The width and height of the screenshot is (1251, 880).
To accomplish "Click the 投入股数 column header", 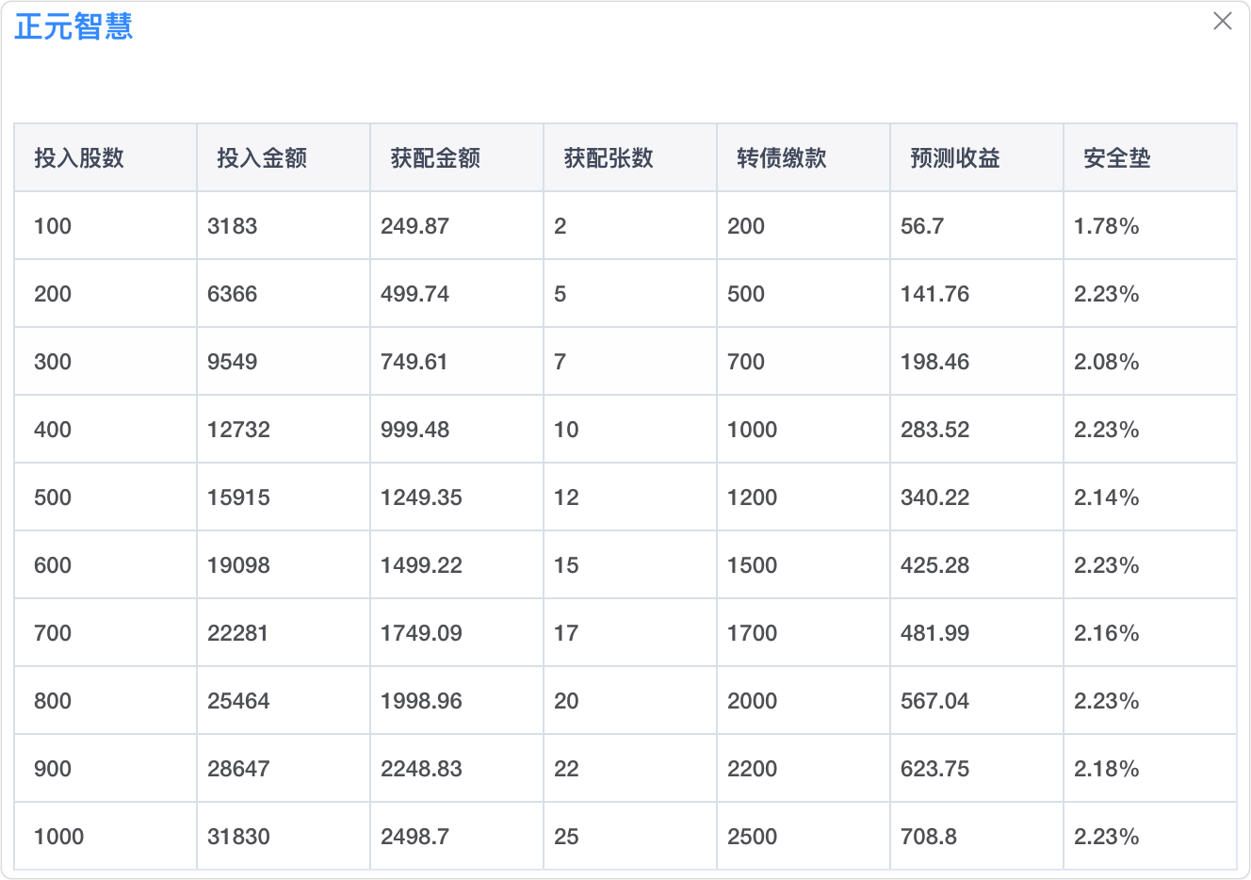I will 79,158.
